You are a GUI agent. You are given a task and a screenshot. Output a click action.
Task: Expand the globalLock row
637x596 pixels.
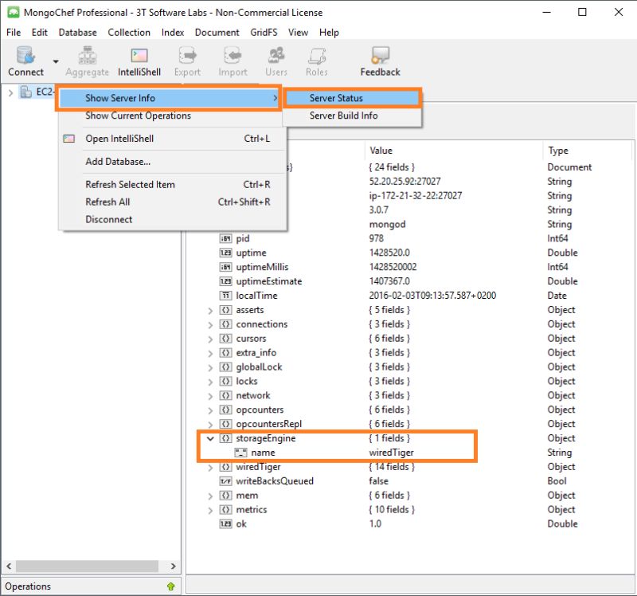click(210, 368)
